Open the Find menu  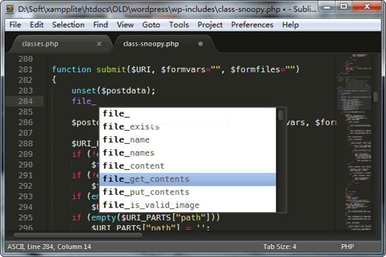pyautogui.click(x=100, y=24)
